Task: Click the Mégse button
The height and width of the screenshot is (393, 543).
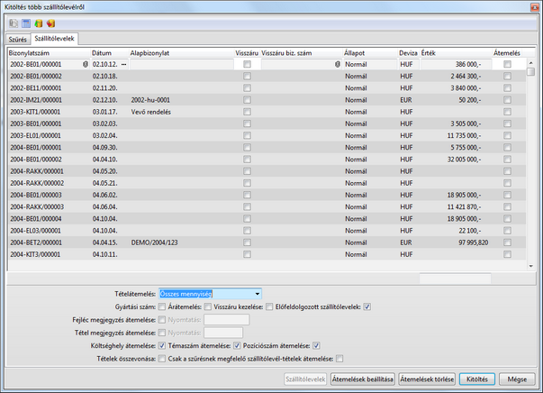Action: 517,379
